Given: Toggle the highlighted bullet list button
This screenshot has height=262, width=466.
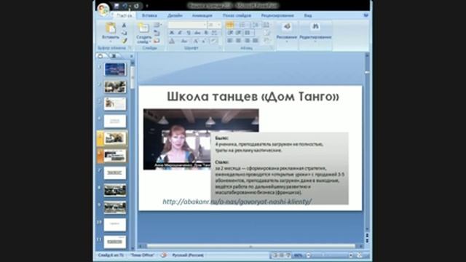Looking at the screenshot, I should click(230, 25).
